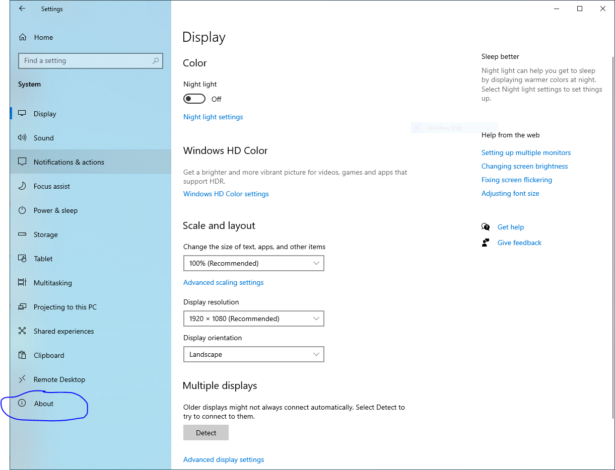The height and width of the screenshot is (470, 615).
Task: Open Setting up multiple monitors help
Action: point(526,152)
